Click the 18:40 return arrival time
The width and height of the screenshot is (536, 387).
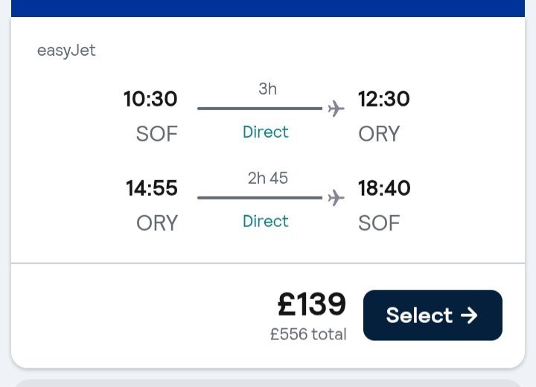(x=383, y=188)
